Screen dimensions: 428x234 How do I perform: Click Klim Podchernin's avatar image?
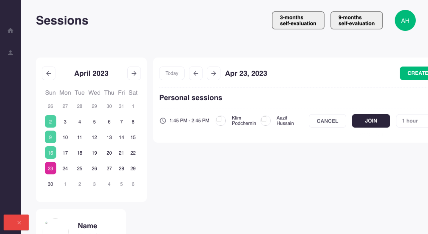[x=221, y=121]
